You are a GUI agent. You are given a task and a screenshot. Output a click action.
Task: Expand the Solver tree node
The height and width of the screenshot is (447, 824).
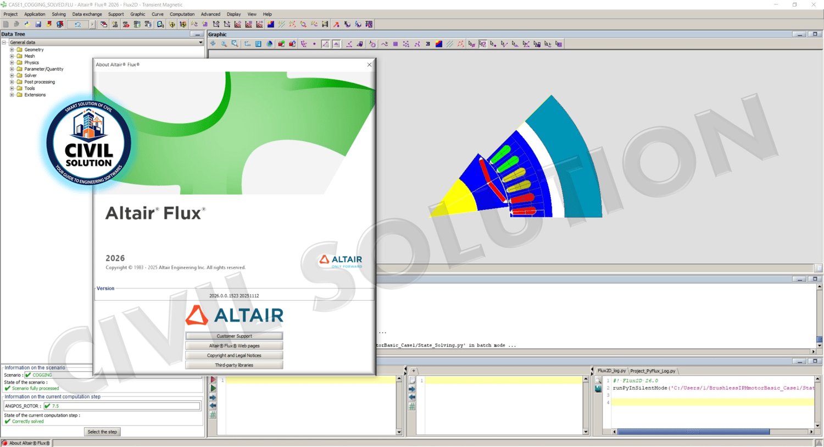click(12, 75)
